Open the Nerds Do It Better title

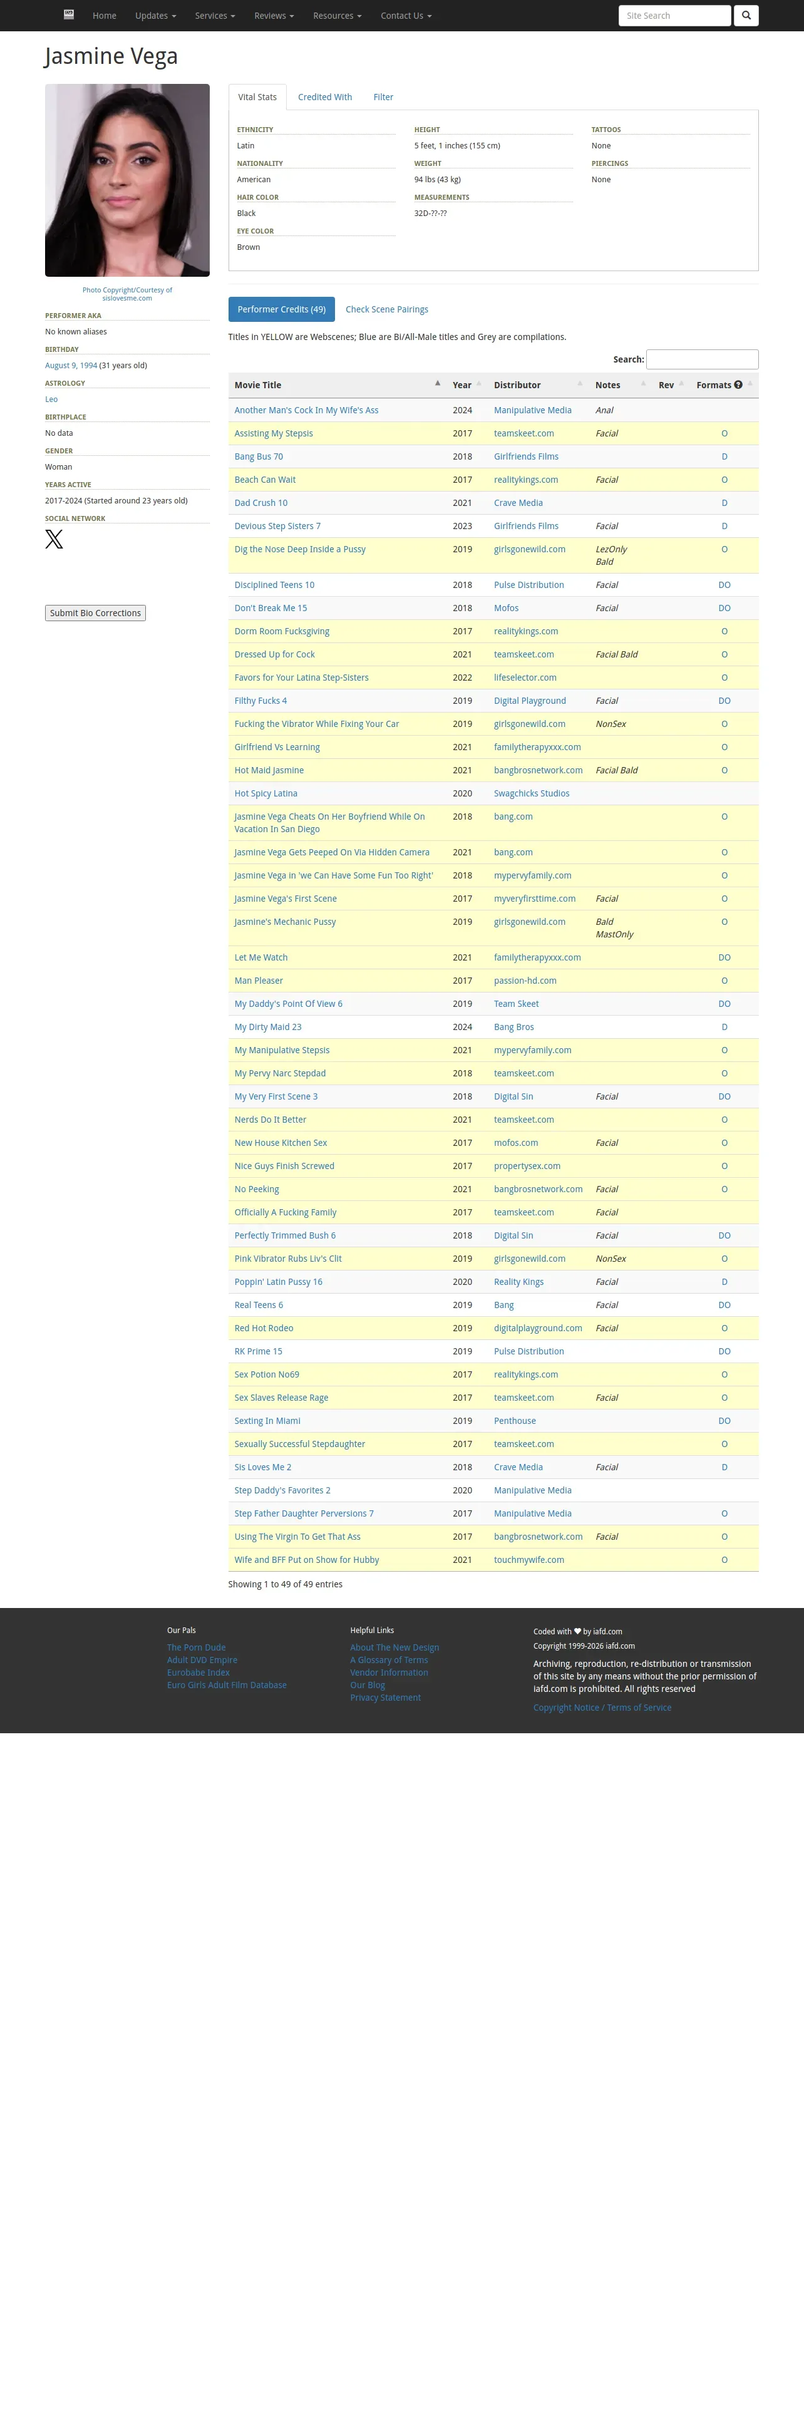pyautogui.click(x=271, y=1120)
